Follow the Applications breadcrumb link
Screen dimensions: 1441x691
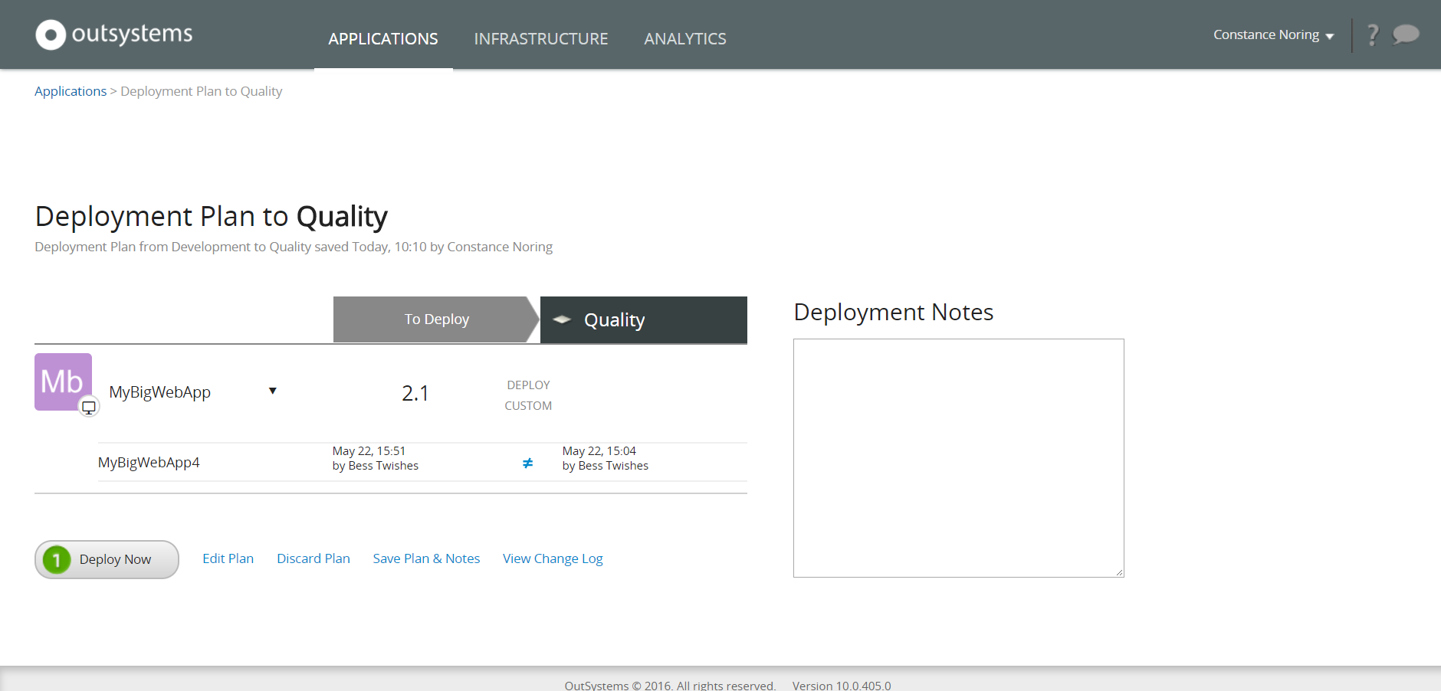(70, 90)
